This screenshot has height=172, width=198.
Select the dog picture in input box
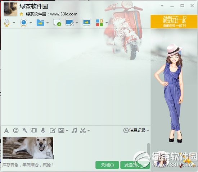pos(28,148)
